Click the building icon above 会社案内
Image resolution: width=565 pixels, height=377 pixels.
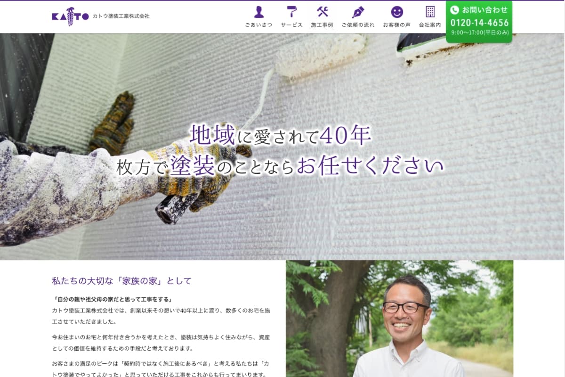pyautogui.click(x=430, y=12)
